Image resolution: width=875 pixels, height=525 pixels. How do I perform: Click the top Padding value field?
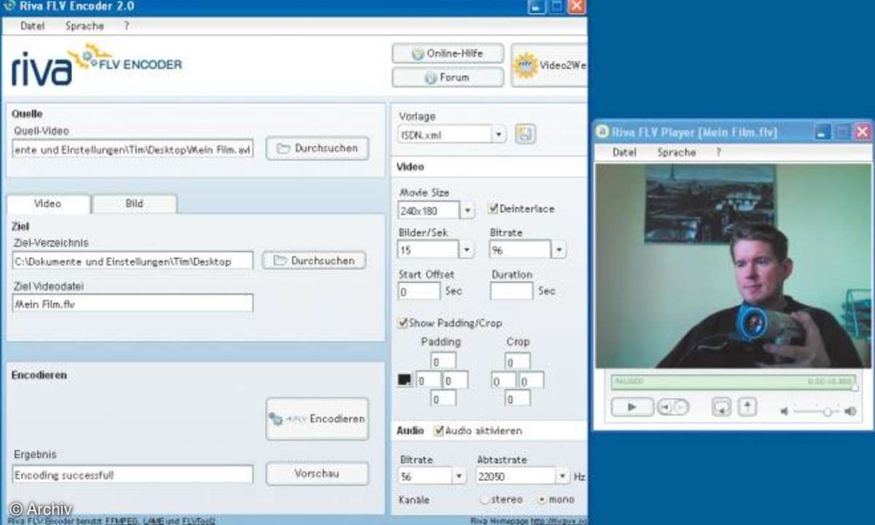pos(443,361)
